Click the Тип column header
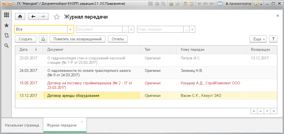This screenshot has width=284, height=134. coord(155,50)
